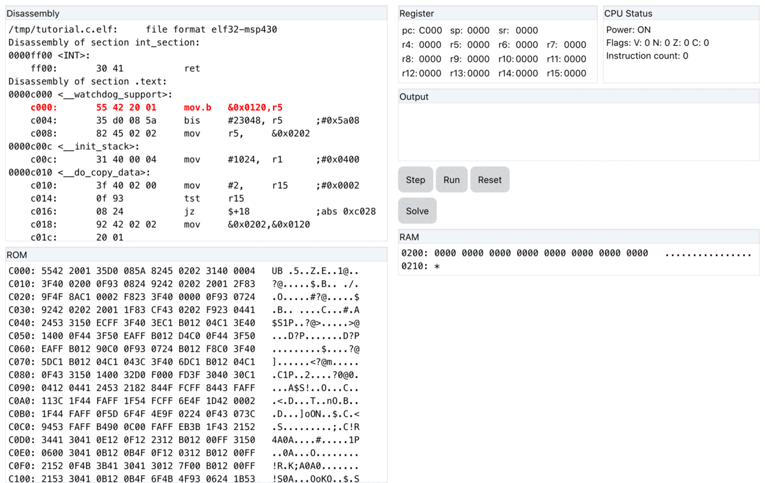Click ROM row C080
Screen dimensions: 765x483
[184, 375]
